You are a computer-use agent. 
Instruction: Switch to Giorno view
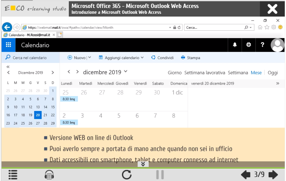tap(174, 73)
